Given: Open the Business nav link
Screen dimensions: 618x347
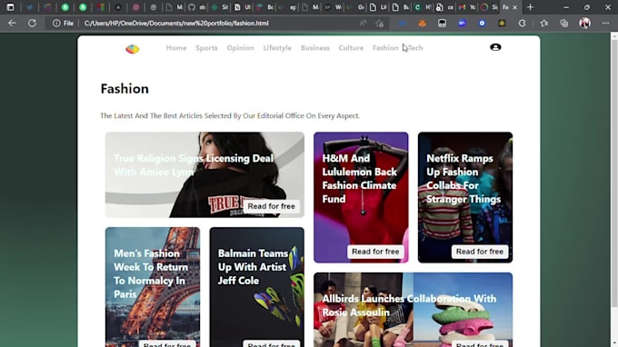Looking at the screenshot, I should (315, 47).
